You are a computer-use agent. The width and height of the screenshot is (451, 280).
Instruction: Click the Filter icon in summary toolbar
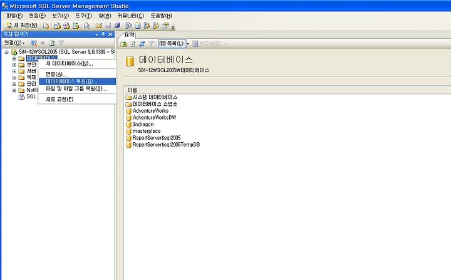pyautogui.click(x=151, y=44)
